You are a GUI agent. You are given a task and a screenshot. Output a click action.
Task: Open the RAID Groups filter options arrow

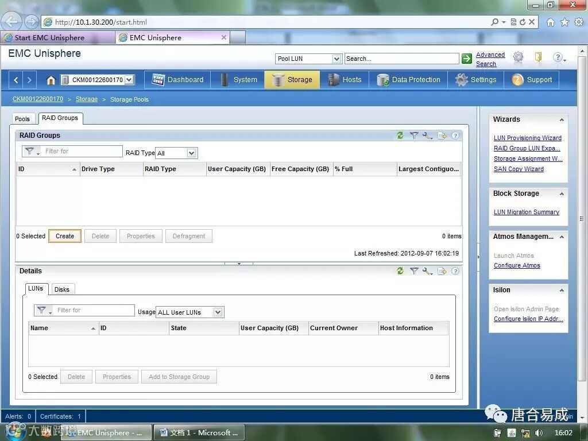tap(38, 153)
